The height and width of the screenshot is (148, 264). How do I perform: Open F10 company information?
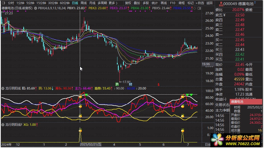tap(173, 3)
